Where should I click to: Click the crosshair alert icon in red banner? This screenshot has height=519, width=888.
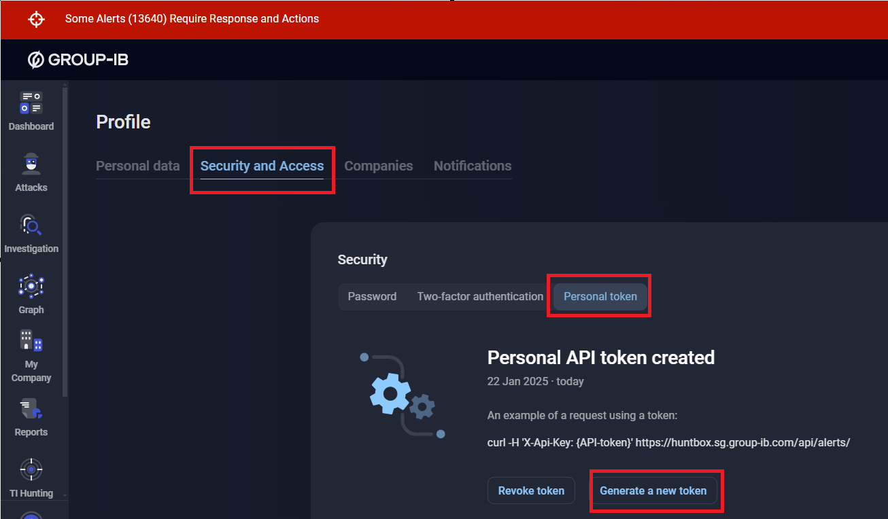coord(36,19)
